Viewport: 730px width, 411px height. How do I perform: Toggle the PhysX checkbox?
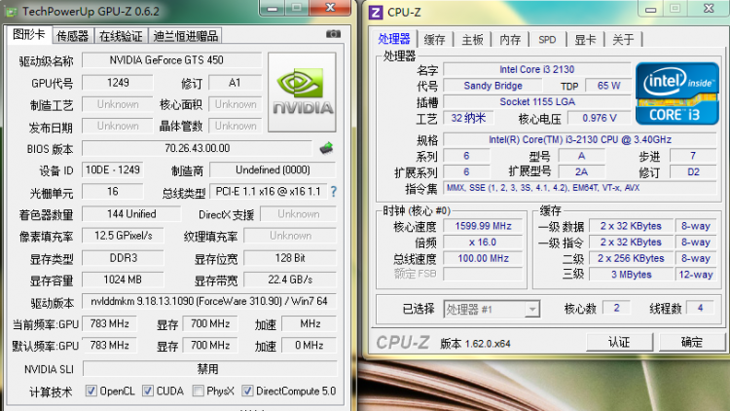(x=198, y=391)
